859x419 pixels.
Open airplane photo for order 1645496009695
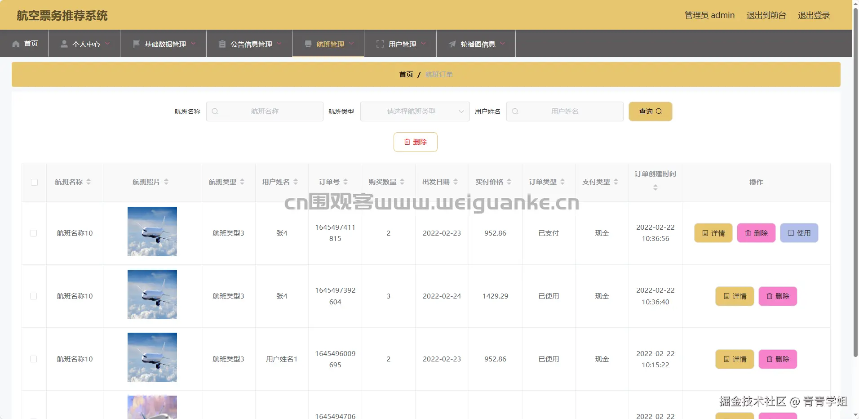tap(152, 357)
